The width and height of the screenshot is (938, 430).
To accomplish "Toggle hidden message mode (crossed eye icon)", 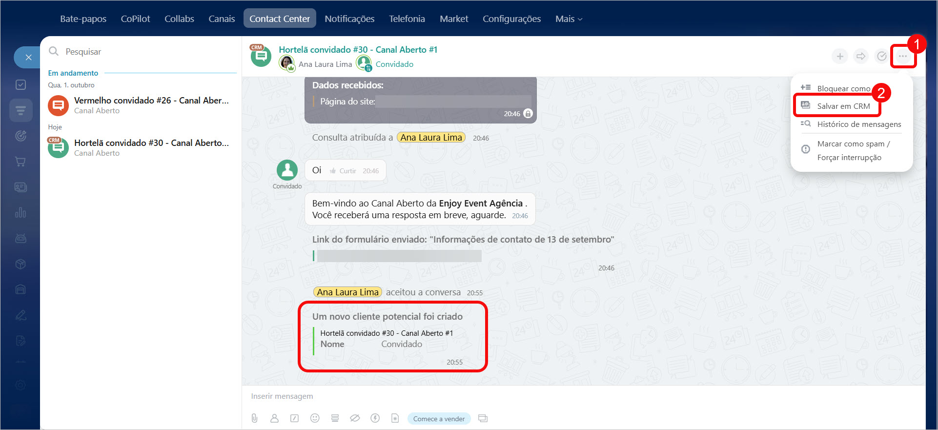I will [x=355, y=418].
